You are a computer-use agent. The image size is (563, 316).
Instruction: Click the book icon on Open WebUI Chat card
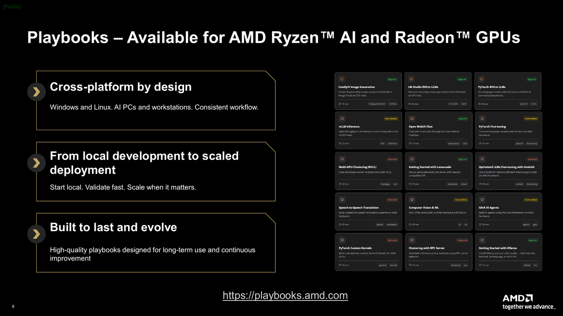coord(412,118)
